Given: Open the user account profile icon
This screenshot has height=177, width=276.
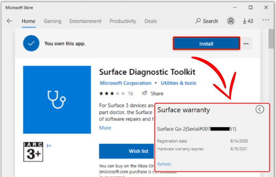Looking at the screenshot, I should tap(231, 21).
